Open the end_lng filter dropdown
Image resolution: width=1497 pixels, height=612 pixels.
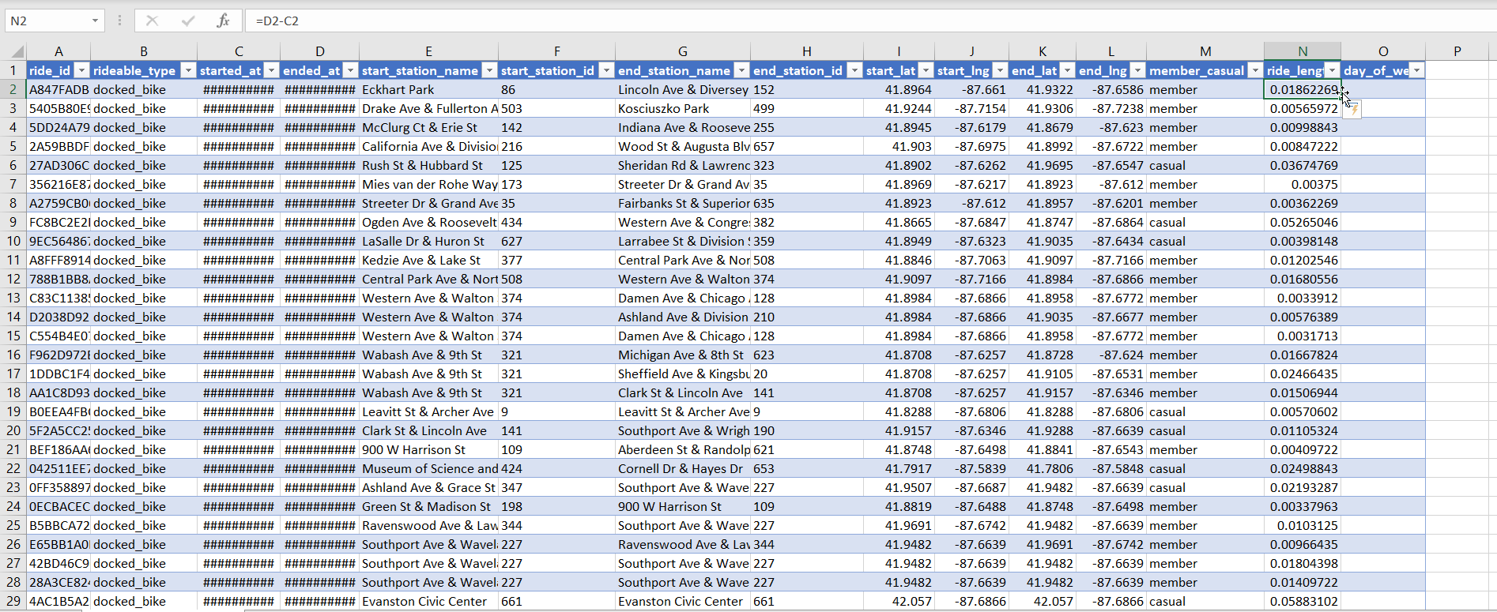pos(1137,70)
